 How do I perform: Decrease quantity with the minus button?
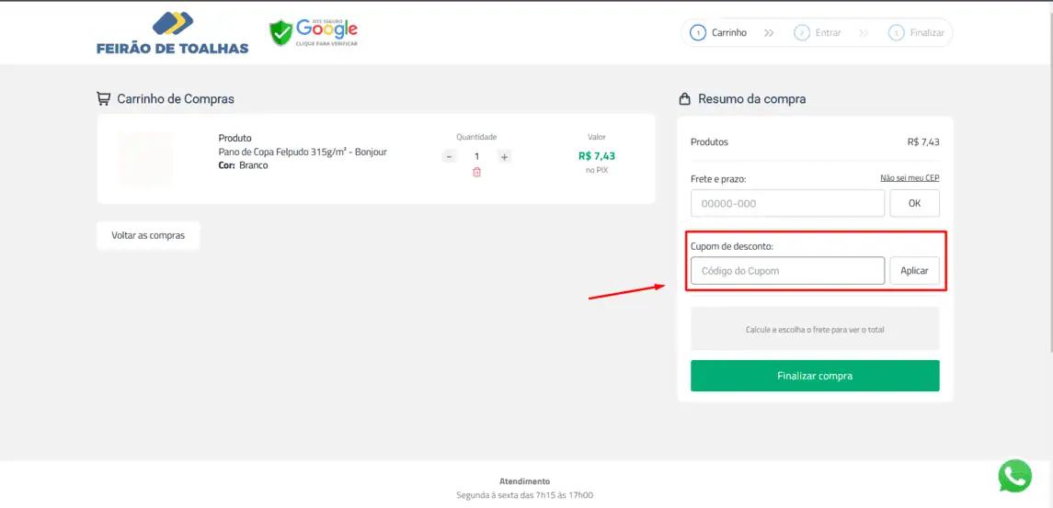coord(450,156)
